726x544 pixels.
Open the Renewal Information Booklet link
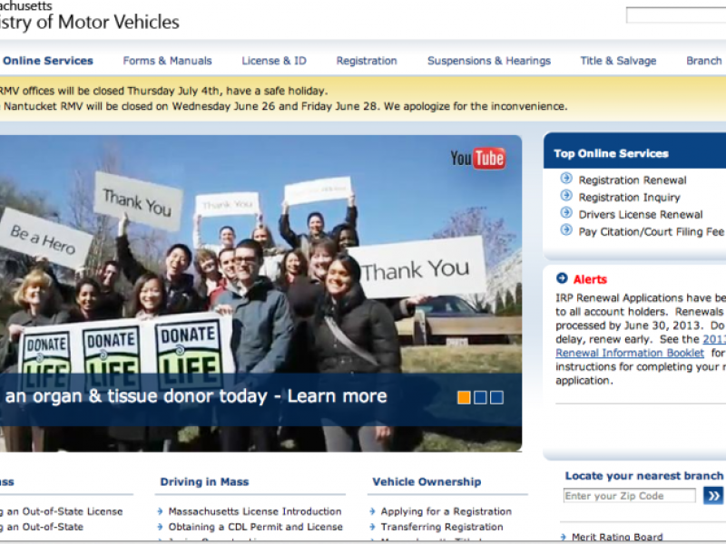(630, 353)
